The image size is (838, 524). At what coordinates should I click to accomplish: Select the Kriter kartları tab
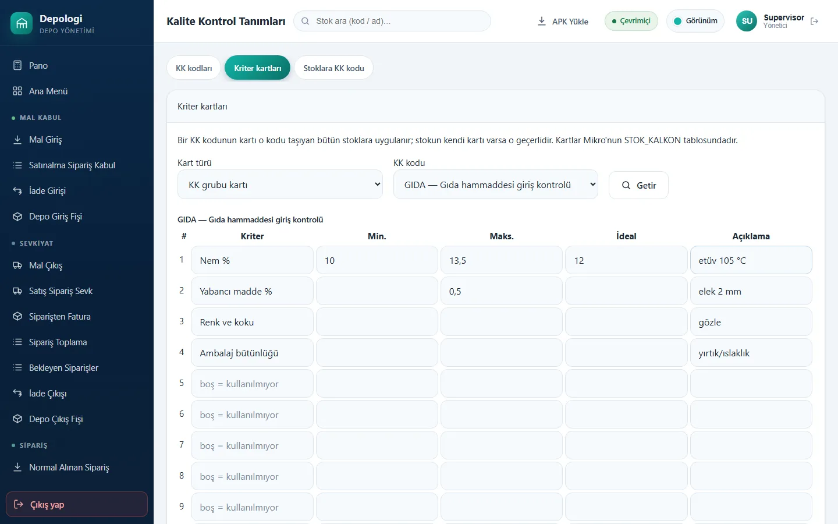(257, 68)
